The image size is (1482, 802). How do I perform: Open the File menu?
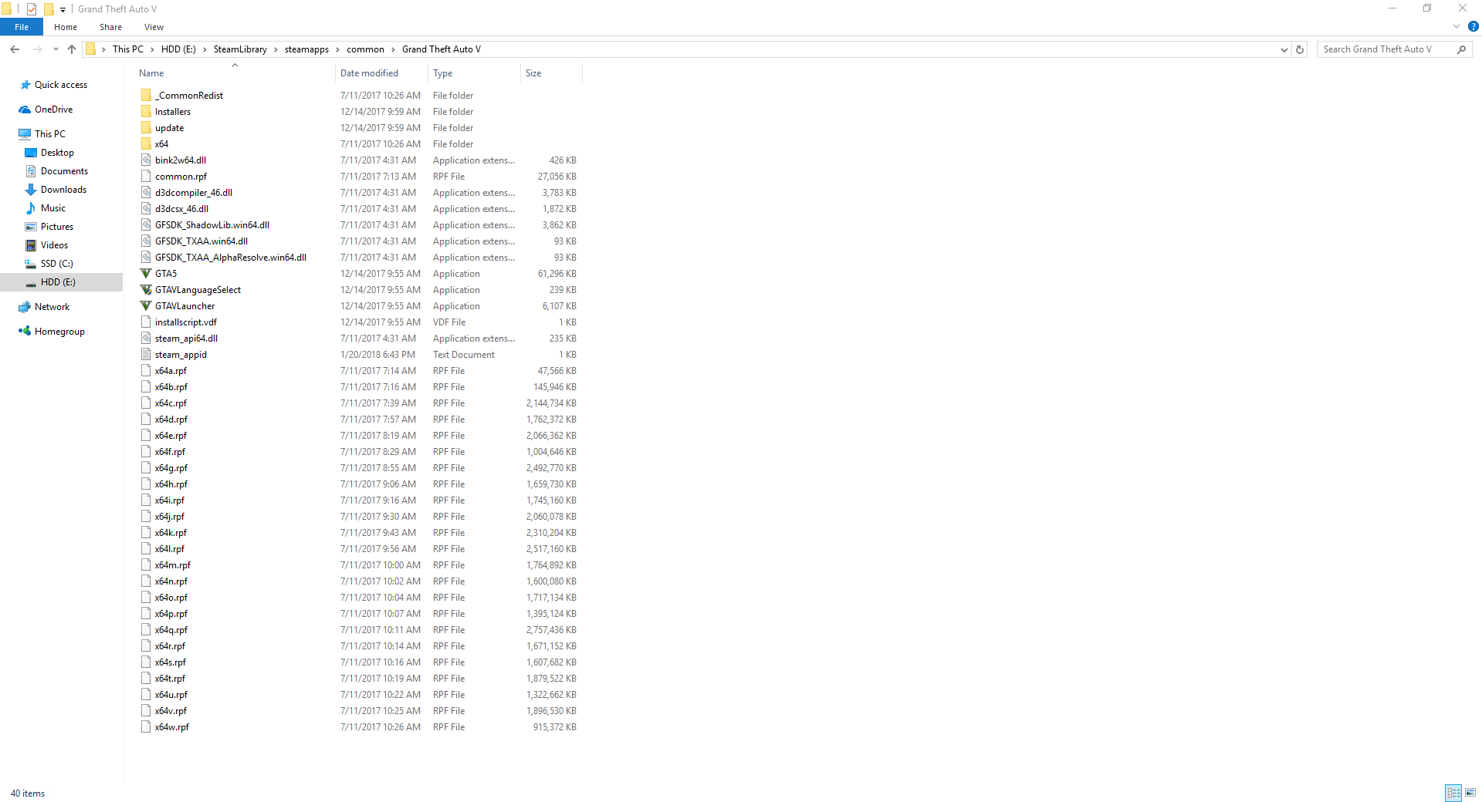coord(22,27)
